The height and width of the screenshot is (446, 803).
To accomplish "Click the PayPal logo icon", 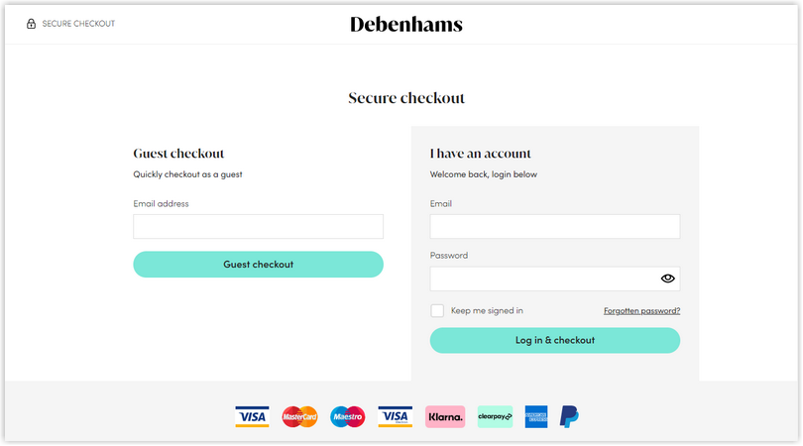I will [569, 417].
